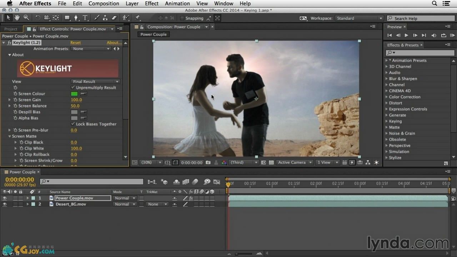457x257 pixels.
Task: Open the Keylight View dropdown
Action: pos(95,81)
